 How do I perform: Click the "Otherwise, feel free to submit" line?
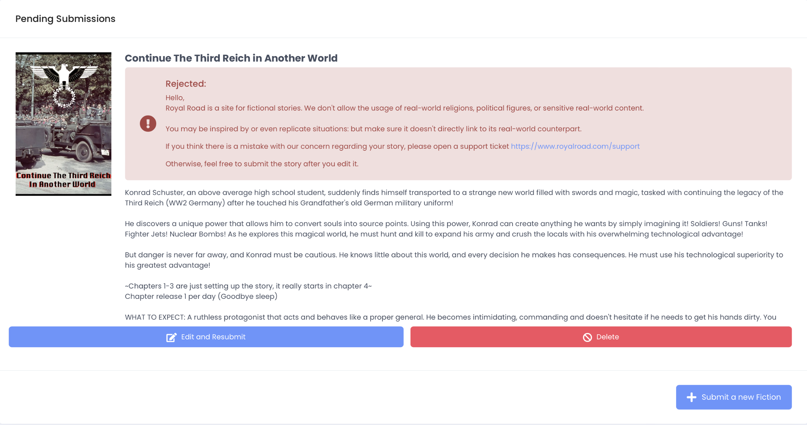point(262,164)
